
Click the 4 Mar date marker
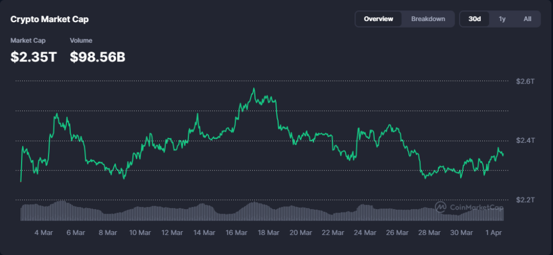point(44,233)
